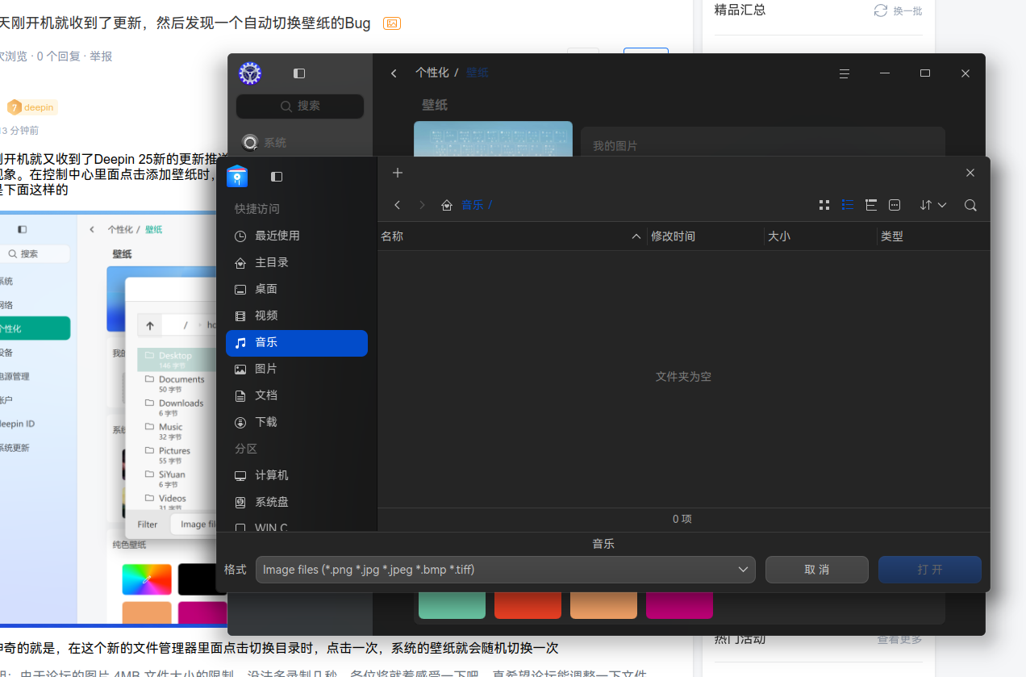This screenshot has height=677, width=1026.
Task: Open a new tab in the file dialog
Action: point(398,173)
